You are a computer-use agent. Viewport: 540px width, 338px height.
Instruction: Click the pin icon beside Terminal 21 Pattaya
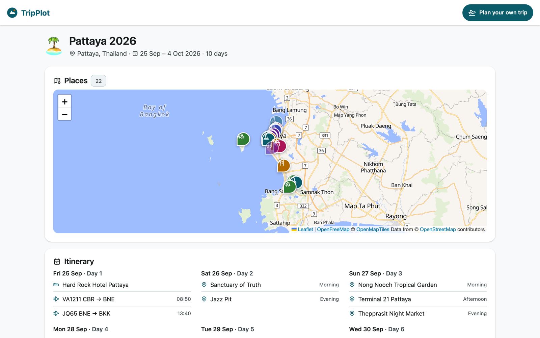click(352, 299)
